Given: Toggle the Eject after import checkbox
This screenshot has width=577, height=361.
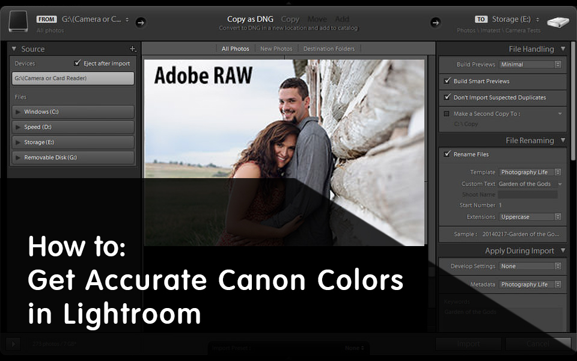Looking at the screenshot, I should [x=76, y=63].
